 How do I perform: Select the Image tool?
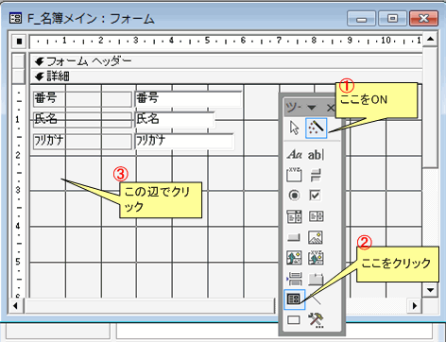coord(316,237)
